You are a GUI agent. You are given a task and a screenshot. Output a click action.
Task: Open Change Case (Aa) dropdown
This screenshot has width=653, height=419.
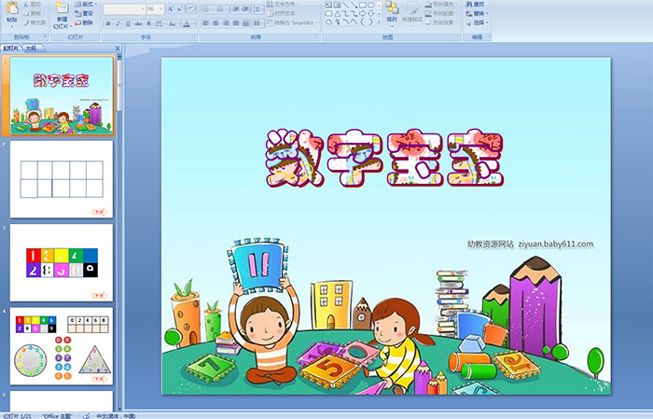tap(173, 23)
